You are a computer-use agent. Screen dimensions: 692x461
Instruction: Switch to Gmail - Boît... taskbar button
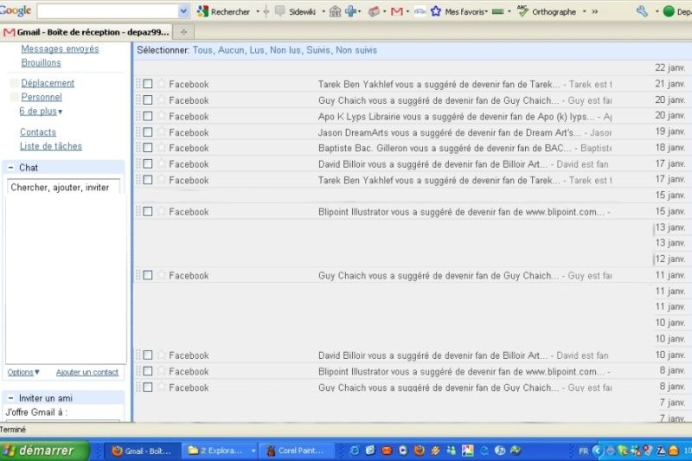point(143,451)
